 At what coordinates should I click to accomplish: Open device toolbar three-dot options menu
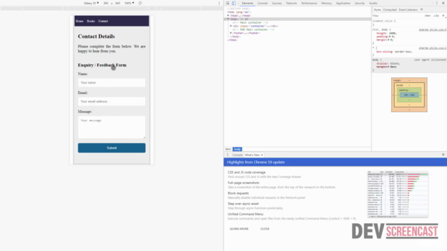219,3
